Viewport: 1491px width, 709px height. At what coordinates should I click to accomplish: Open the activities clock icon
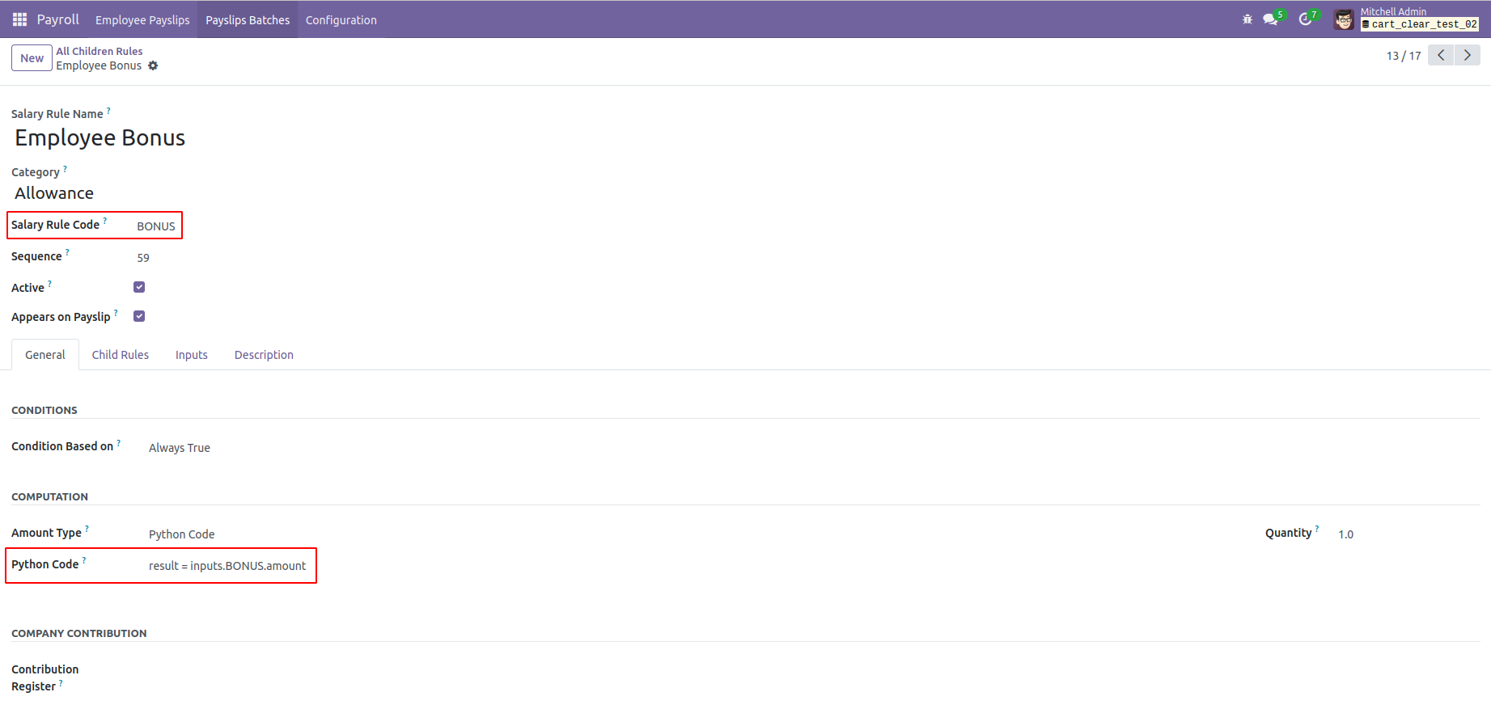tap(1305, 19)
